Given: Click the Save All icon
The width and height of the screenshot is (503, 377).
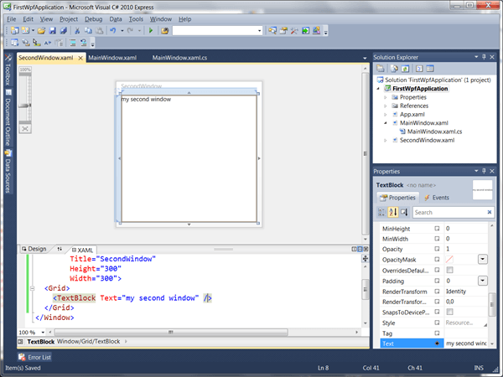Looking at the screenshot, I should point(64,31).
